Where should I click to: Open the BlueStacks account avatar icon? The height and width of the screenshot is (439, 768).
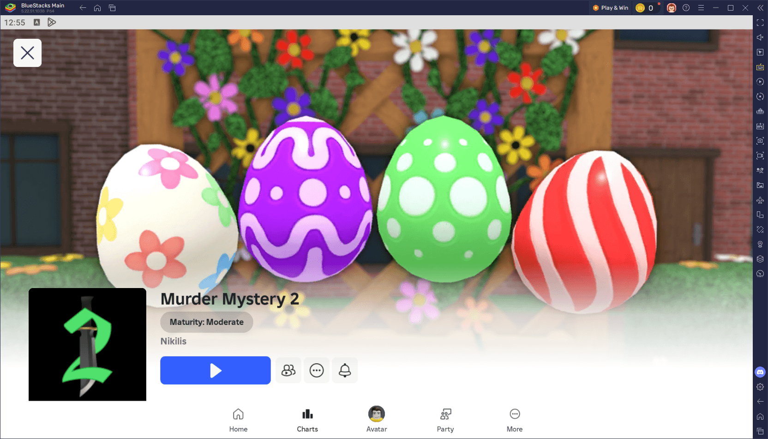[672, 8]
